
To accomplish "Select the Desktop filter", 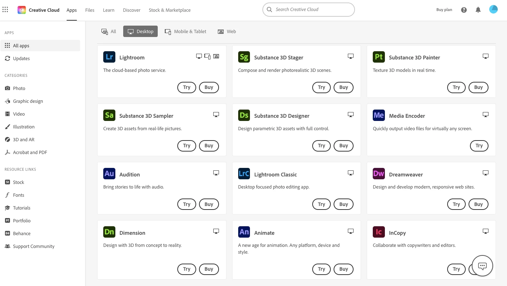I will click(140, 31).
